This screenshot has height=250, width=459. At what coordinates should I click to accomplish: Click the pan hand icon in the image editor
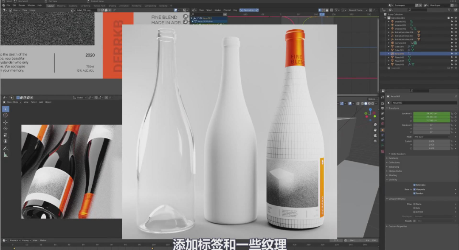[185, 22]
